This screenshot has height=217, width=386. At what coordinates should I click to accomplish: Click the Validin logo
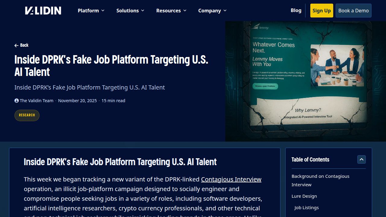coord(43,11)
